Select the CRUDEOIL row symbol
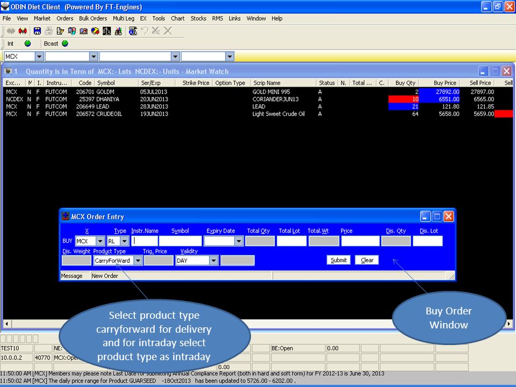Image resolution: width=516 pixels, height=387 pixels. (x=109, y=114)
